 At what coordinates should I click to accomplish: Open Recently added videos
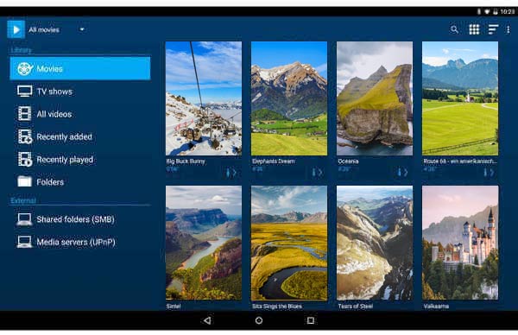[x=80, y=136]
